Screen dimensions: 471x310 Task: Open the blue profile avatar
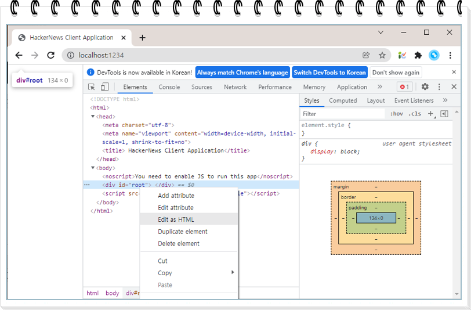(x=434, y=55)
